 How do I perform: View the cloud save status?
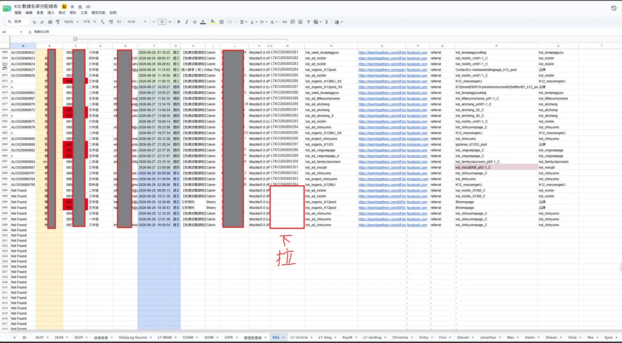[x=88, y=7]
